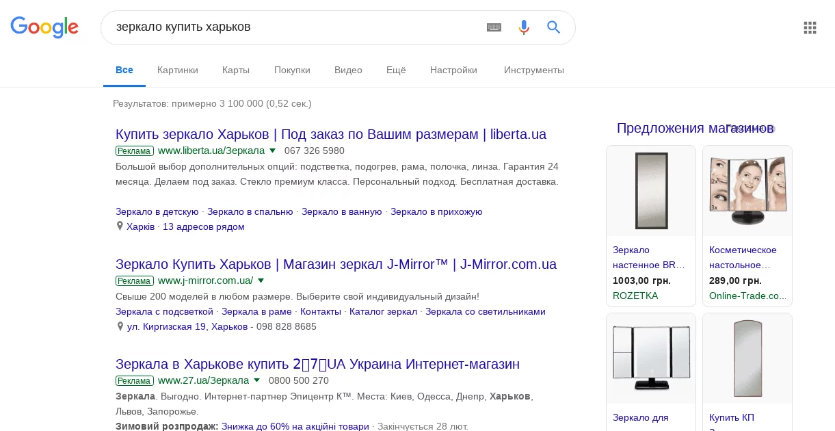
Task: Expand the URL dropdown for liberta.ua ad
Action: (272, 151)
